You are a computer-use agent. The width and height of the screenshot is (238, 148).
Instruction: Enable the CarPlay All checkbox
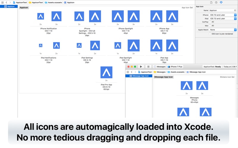(x=210, y=22)
